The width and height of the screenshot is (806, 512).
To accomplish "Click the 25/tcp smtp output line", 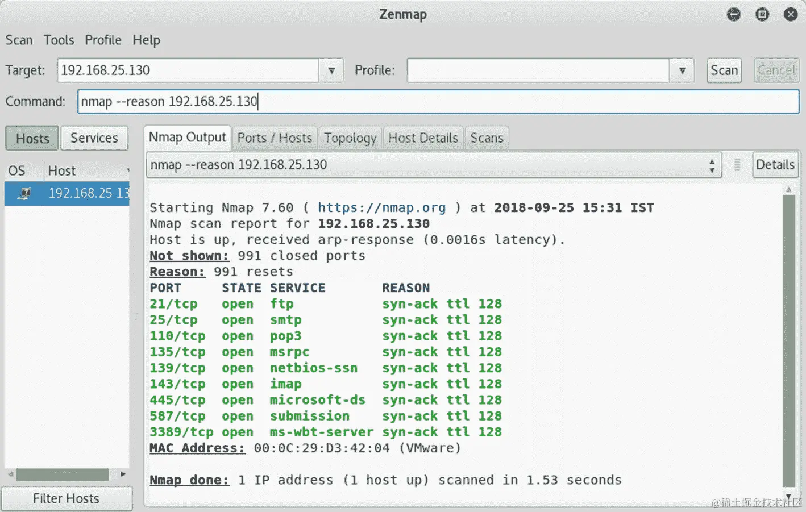I will click(x=326, y=320).
